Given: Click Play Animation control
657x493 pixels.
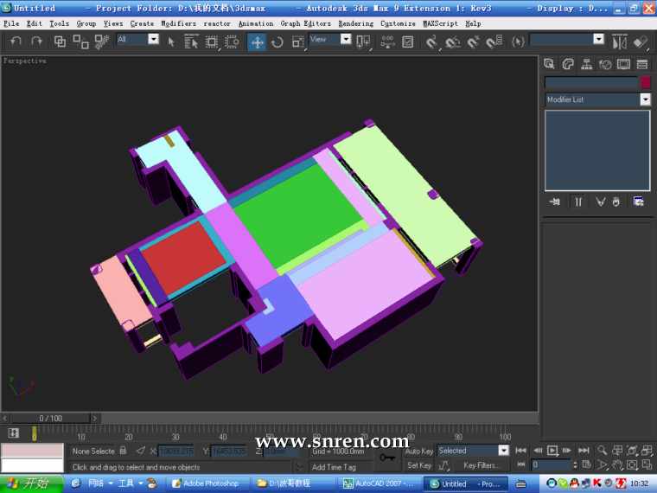Looking at the screenshot, I should point(552,451).
